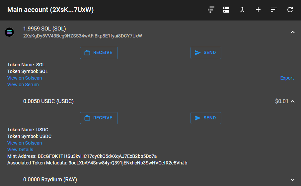Click the Solana token logo
301x186 pixels.
point(9,32)
